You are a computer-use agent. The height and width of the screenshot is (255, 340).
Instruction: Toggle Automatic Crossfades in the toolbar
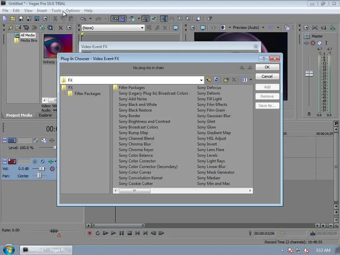(x=123, y=19)
